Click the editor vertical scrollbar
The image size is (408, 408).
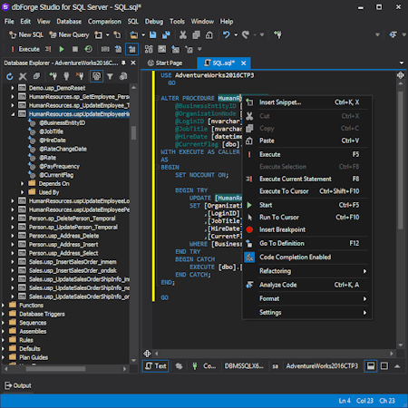pyautogui.click(x=401, y=160)
